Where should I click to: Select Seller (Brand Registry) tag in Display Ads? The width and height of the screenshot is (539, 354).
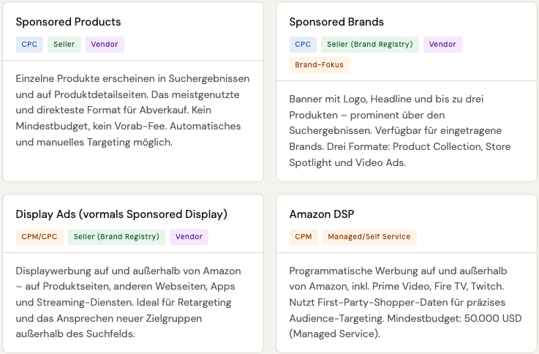pyautogui.click(x=116, y=237)
